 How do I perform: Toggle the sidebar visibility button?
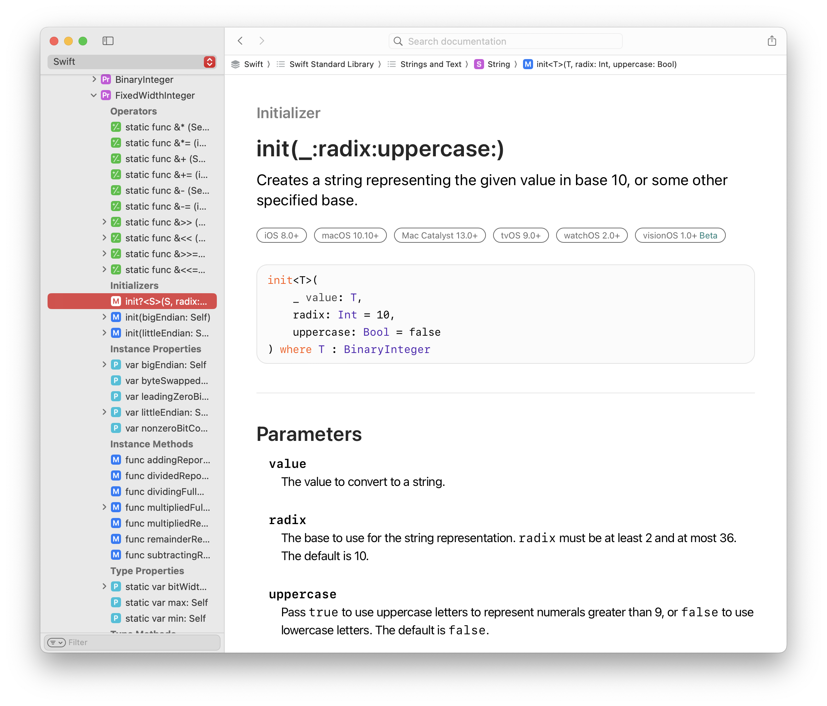tap(108, 41)
